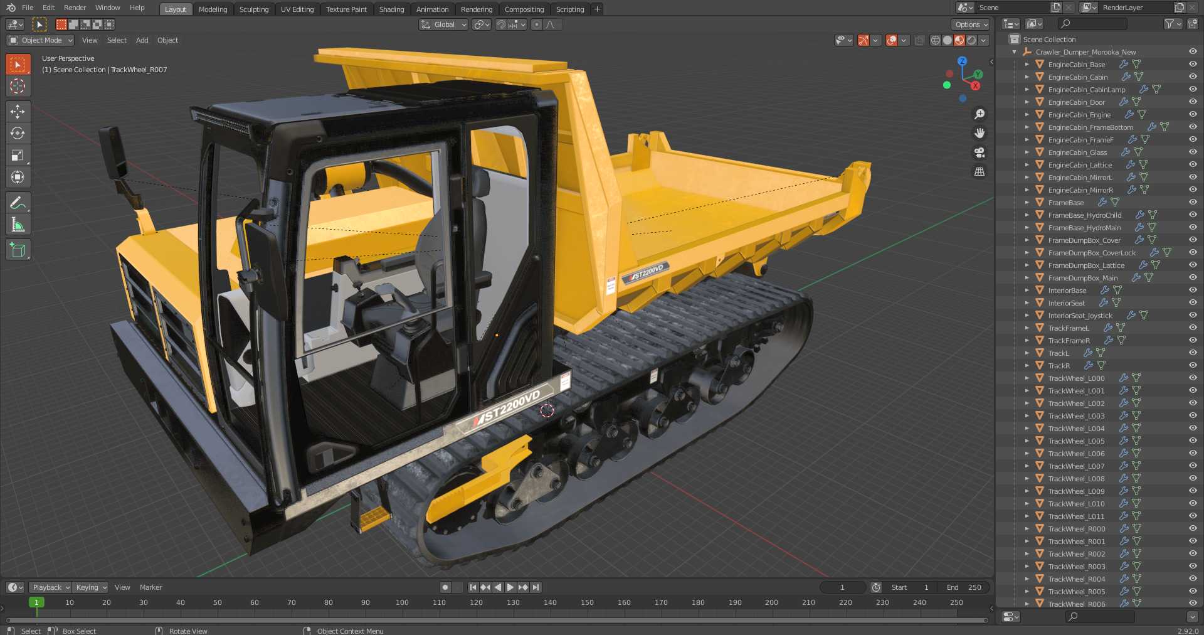Click the outliner search field
Image resolution: width=1204 pixels, height=635 pixels.
(1092, 24)
